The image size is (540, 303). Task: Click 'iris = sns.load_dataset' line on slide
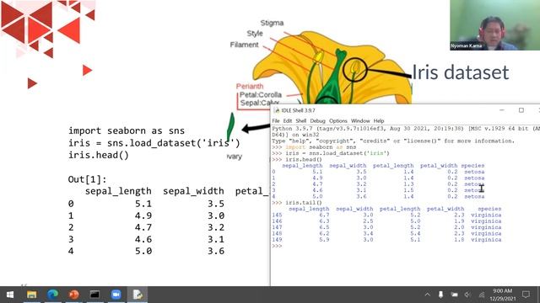pos(154,143)
